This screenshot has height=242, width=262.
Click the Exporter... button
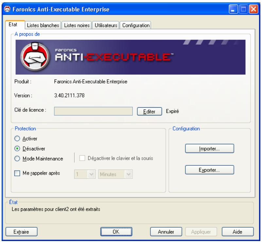click(209, 170)
